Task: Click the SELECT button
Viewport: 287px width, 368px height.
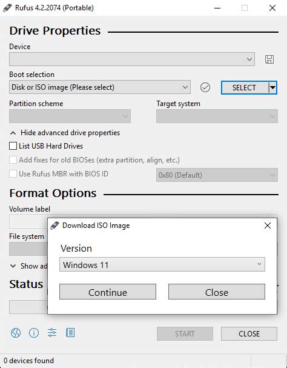Action: 245,87
